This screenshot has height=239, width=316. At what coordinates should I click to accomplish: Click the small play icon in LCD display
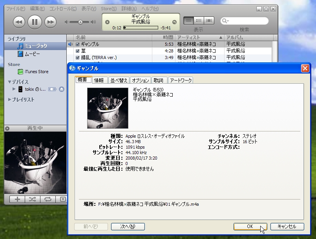108,22
